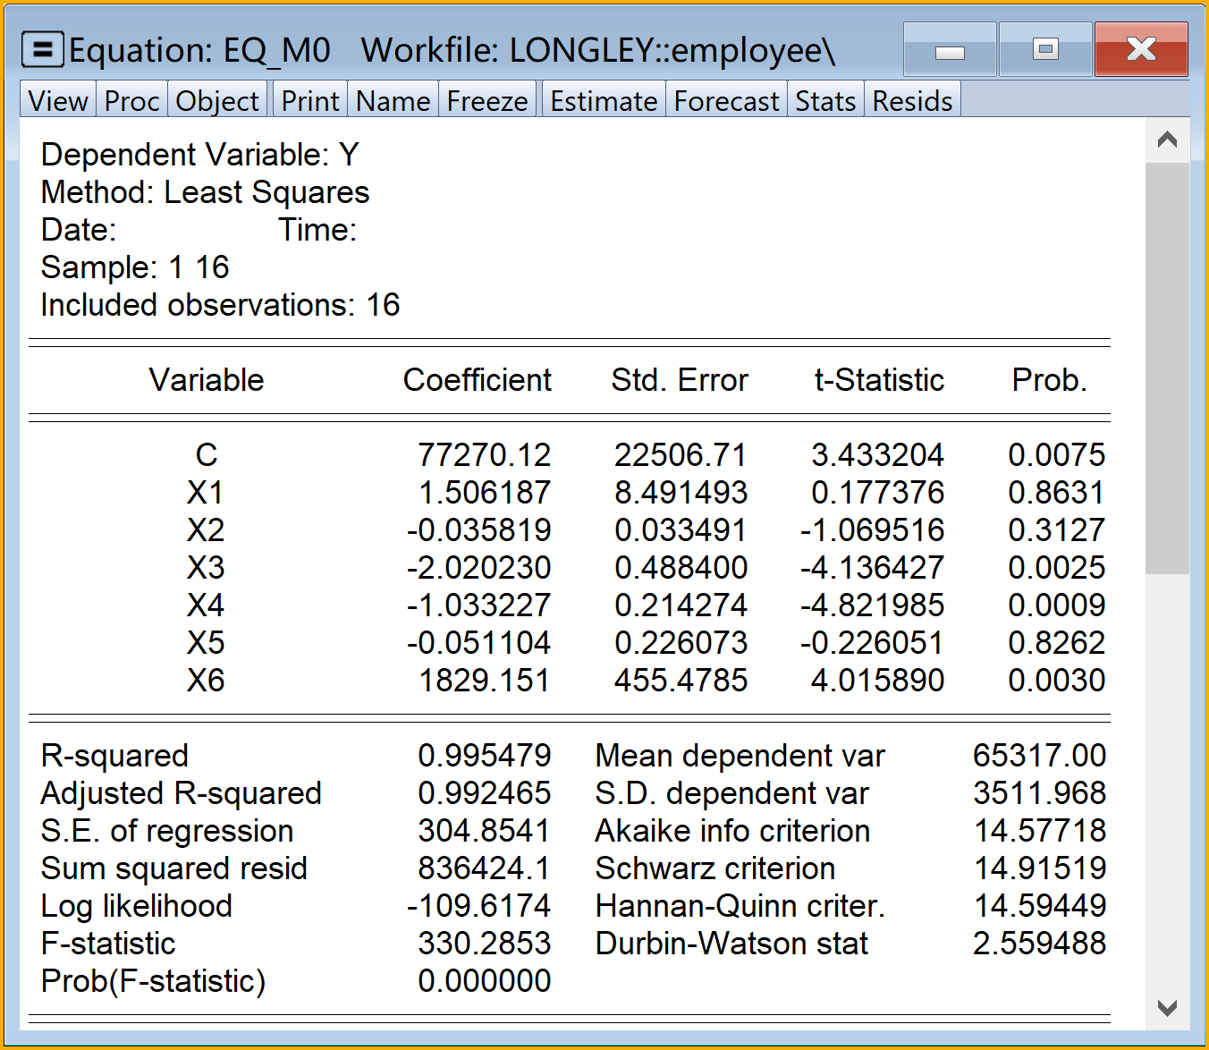
Task: Click the scroll up arrow
Action: (x=1167, y=140)
